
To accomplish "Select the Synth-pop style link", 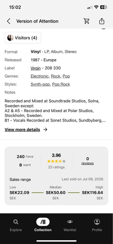I will (x=40, y=84).
